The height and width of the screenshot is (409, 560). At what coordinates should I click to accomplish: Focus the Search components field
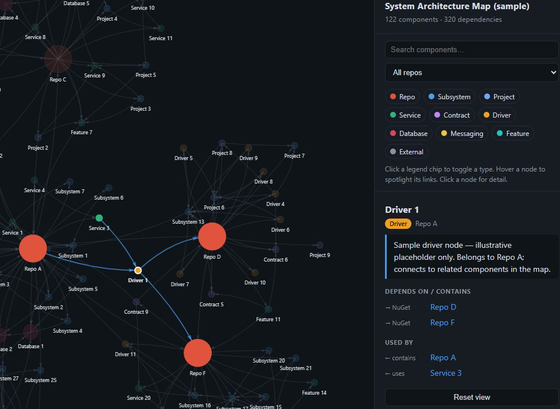pos(472,50)
